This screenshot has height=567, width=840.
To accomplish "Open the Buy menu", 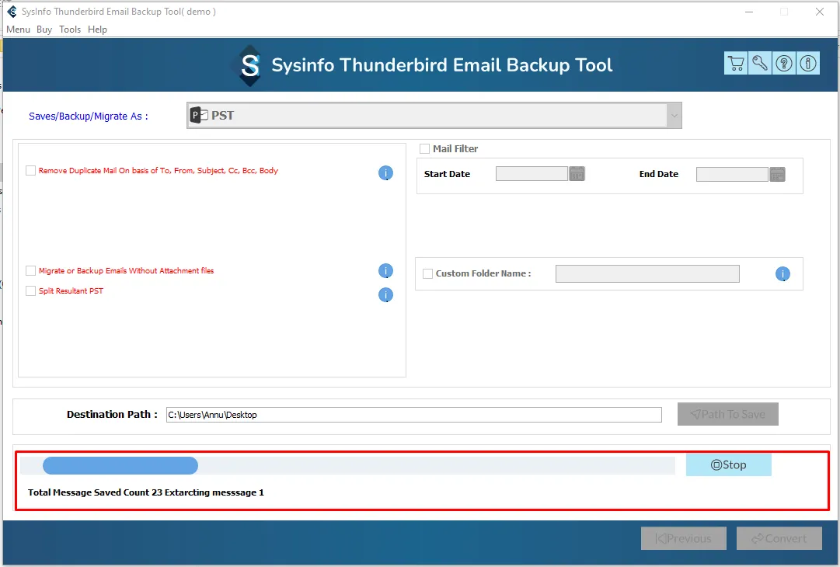I will pyautogui.click(x=44, y=30).
